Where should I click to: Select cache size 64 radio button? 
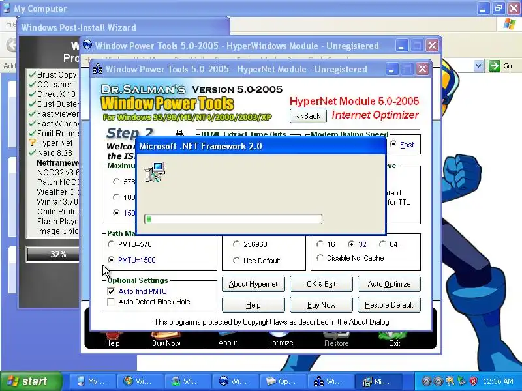(382, 244)
